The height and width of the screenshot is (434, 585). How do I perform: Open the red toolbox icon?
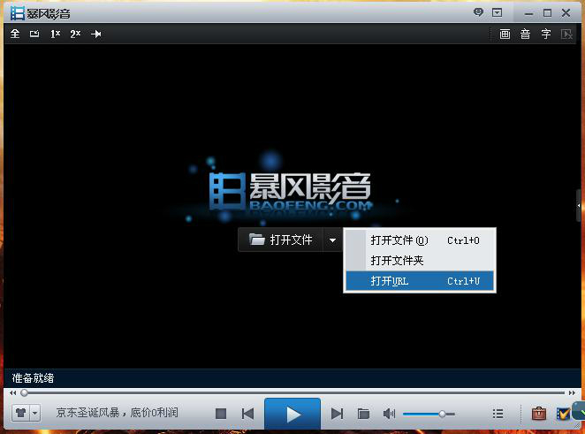(x=539, y=413)
